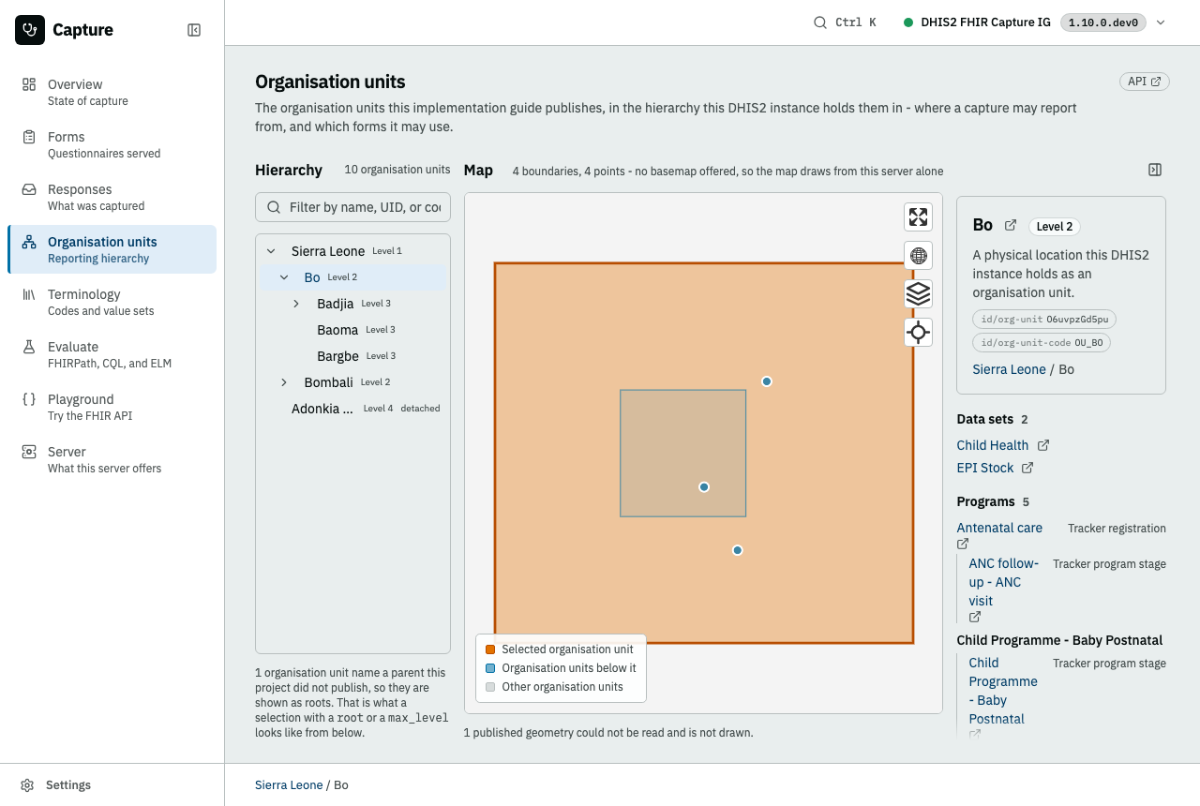Image resolution: width=1200 pixels, height=806 pixels.
Task: Open the map layers stack icon
Action: coord(918,293)
